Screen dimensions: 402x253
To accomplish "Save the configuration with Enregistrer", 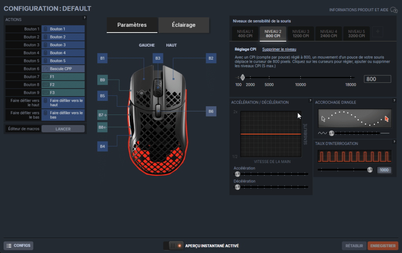I will click(x=383, y=246).
